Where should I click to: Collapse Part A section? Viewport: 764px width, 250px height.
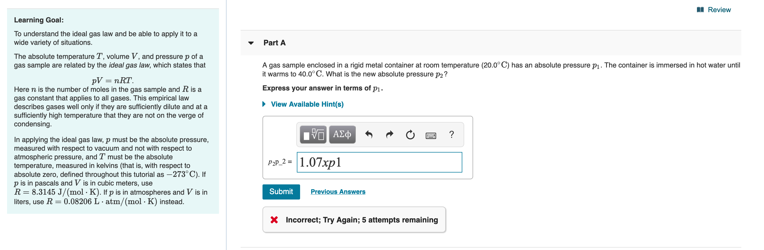(251, 43)
